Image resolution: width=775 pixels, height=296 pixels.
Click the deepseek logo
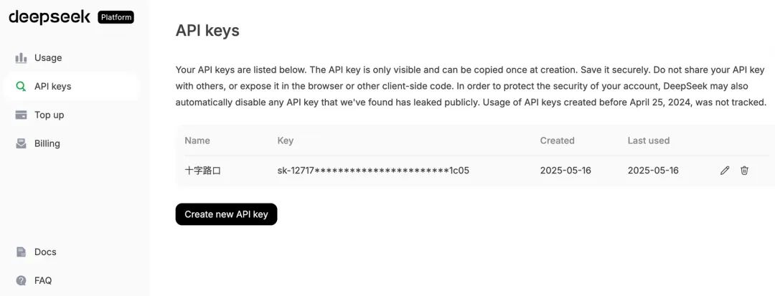50,17
